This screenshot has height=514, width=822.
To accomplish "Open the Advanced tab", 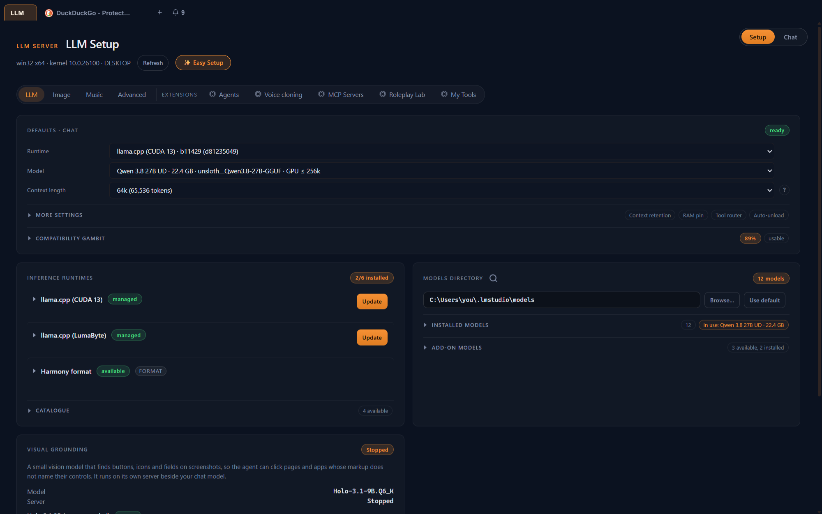I will click(132, 95).
